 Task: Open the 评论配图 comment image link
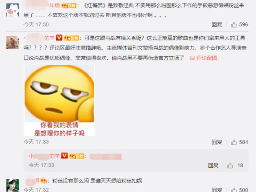pyautogui.click(x=204, y=58)
